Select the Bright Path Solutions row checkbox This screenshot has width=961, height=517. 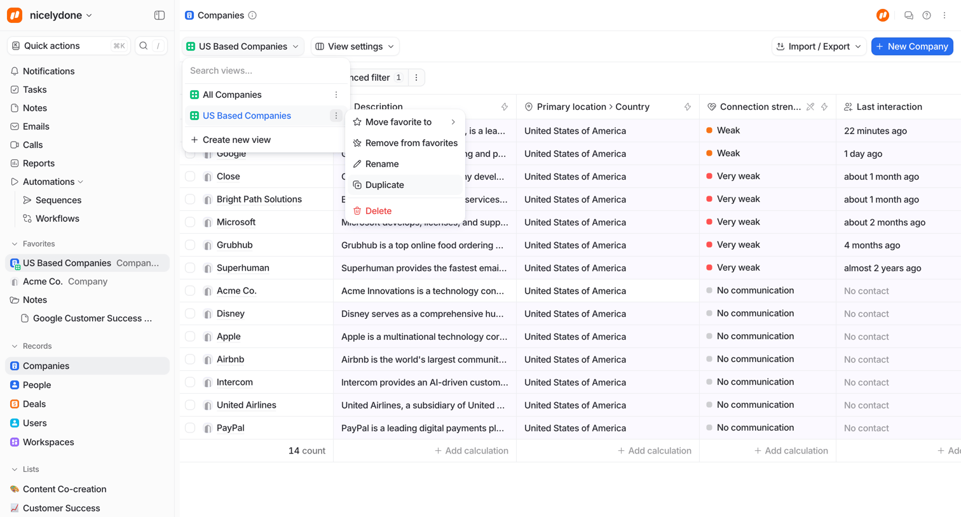coord(190,199)
